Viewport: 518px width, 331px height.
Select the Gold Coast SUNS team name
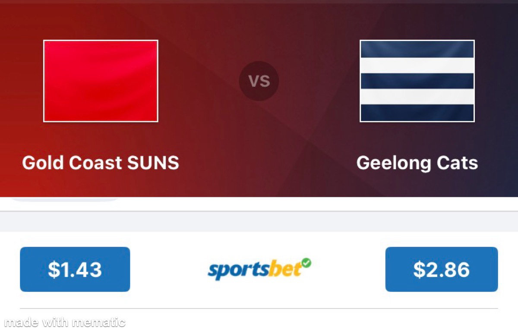[101, 163]
